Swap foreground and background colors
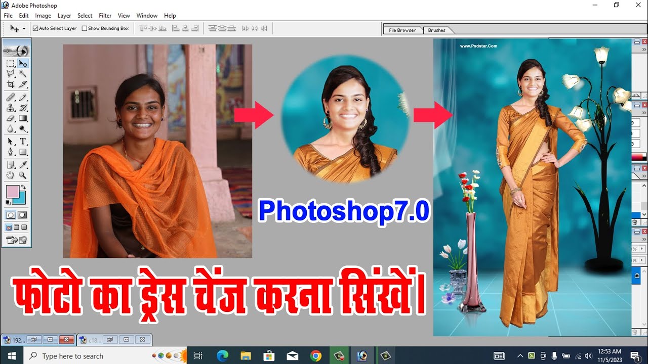 click(x=23, y=188)
